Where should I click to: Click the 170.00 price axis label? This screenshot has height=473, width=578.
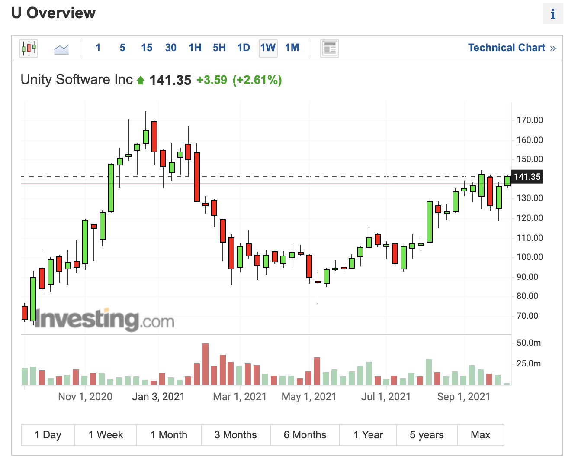point(530,120)
